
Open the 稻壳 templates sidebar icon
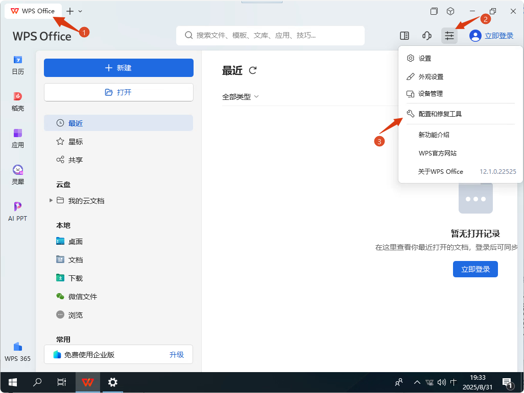coord(18,101)
